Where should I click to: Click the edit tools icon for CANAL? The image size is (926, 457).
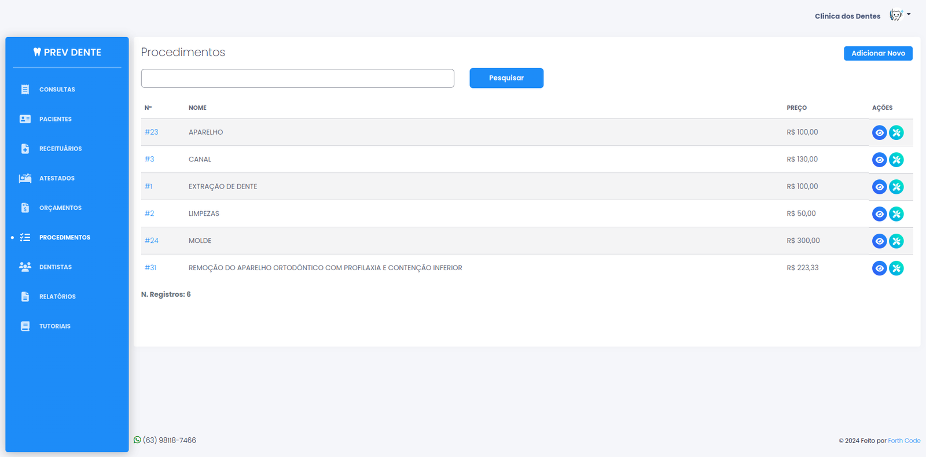tap(896, 160)
